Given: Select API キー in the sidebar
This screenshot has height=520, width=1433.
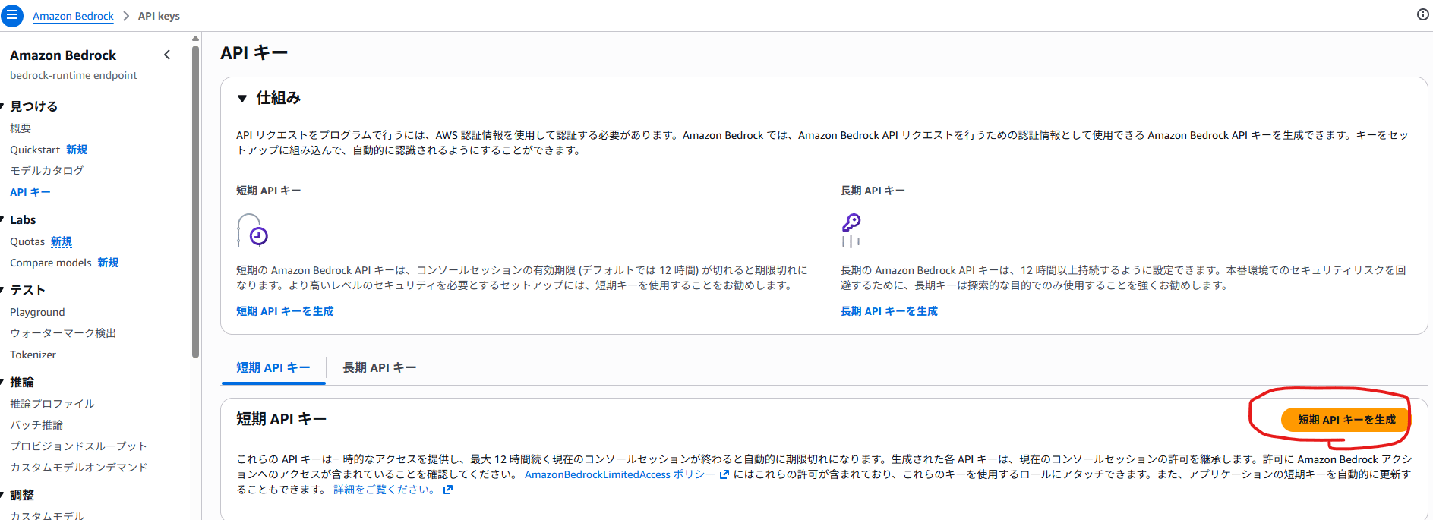Looking at the screenshot, I should (30, 192).
